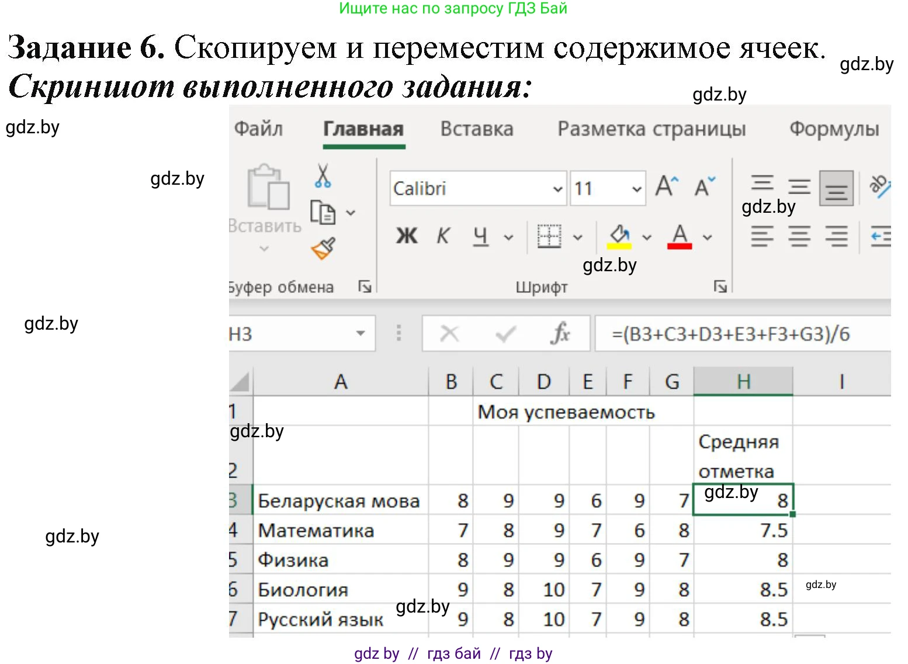Toggle italic formatting (К)
This screenshot has width=908, height=664.
[x=443, y=236]
